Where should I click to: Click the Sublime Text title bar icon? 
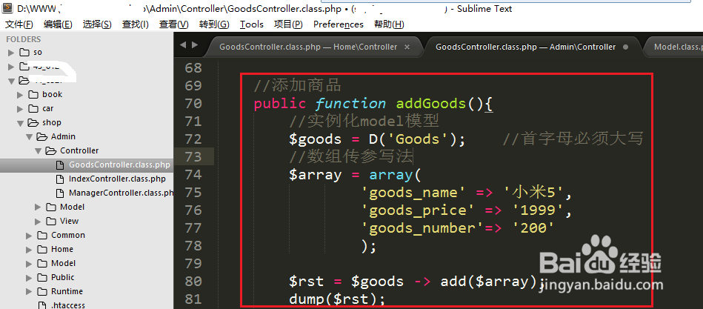(7, 8)
